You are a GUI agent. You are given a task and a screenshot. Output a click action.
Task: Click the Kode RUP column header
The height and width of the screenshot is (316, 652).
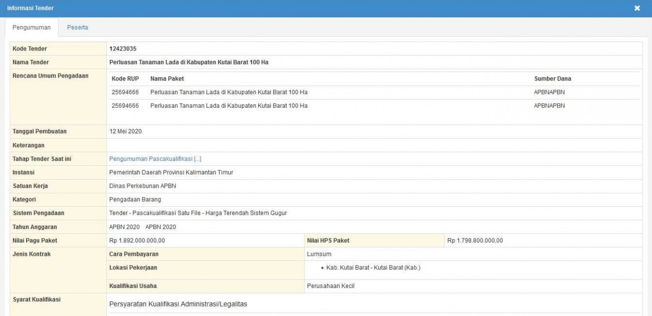(125, 79)
